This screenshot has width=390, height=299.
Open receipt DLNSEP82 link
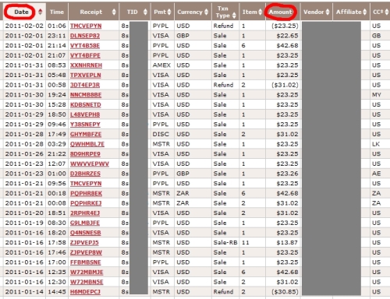pyautogui.click(x=85, y=36)
